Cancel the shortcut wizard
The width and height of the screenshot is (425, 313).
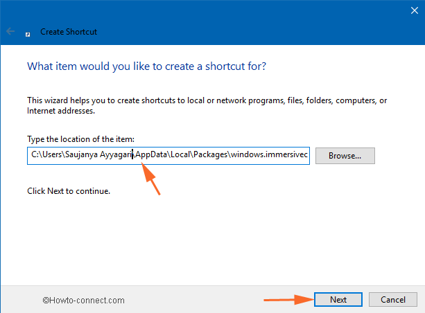pos(392,300)
